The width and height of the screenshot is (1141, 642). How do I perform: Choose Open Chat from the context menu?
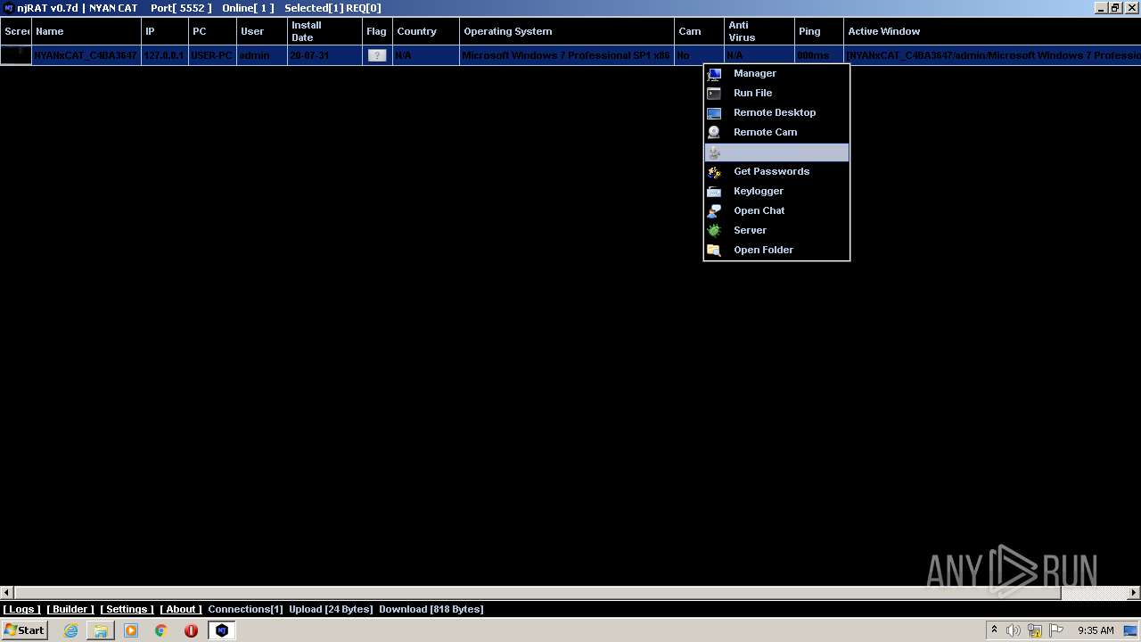point(776,210)
